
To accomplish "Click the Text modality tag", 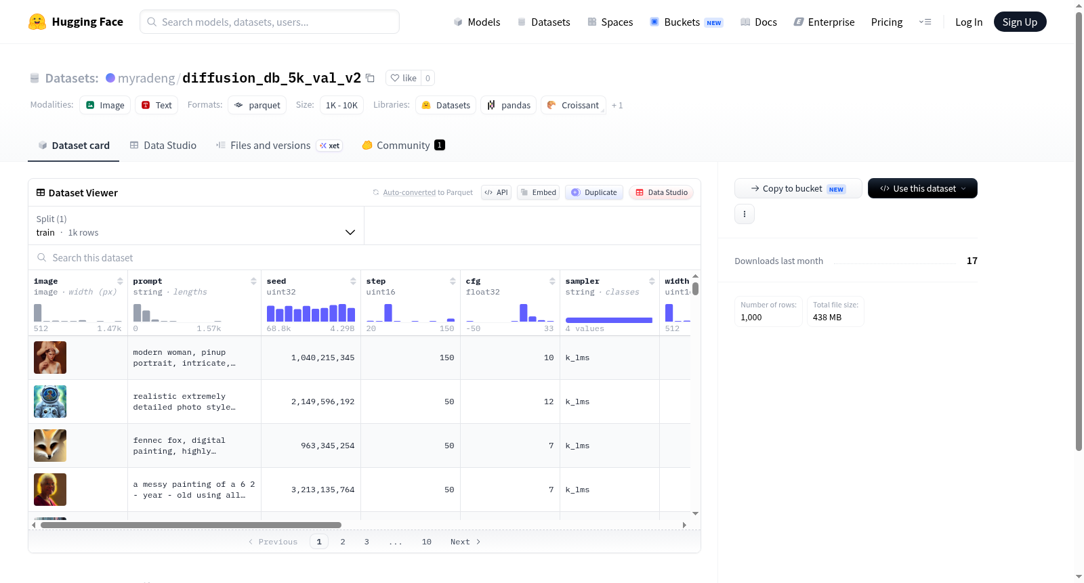I will pyautogui.click(x=157, y=105).
